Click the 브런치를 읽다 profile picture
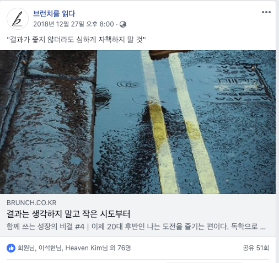Image resolution: width=279 pixels, height=263 pixels. coord(18,19)
